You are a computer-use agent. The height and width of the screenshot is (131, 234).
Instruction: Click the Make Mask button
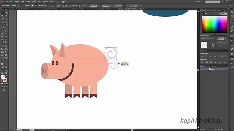(x=222, y=43)
